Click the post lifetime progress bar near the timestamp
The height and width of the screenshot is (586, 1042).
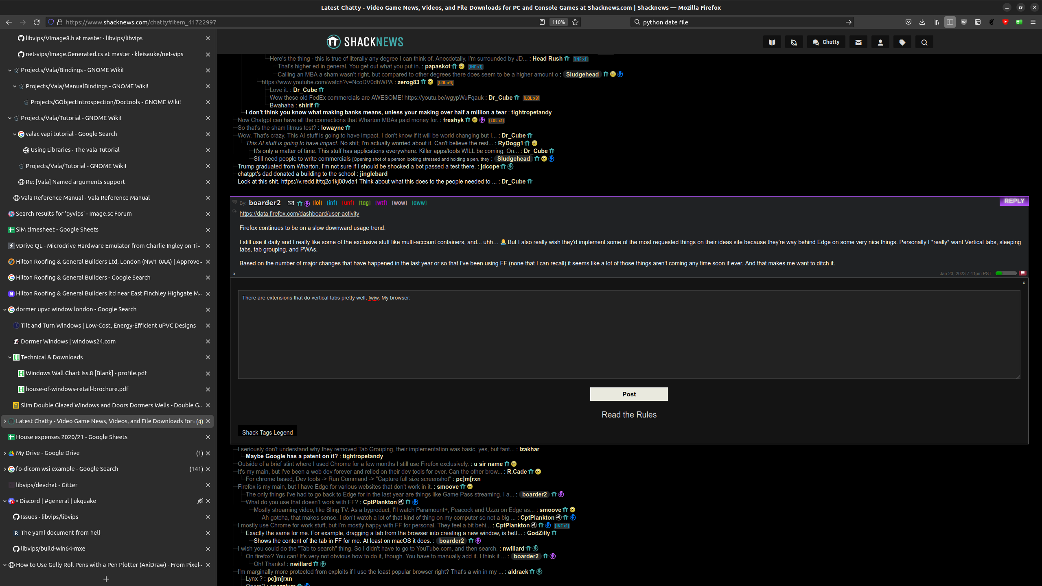(x=1006, y=273)
